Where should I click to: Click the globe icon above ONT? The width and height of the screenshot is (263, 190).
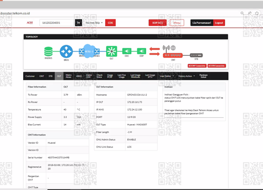coord(173,47)
